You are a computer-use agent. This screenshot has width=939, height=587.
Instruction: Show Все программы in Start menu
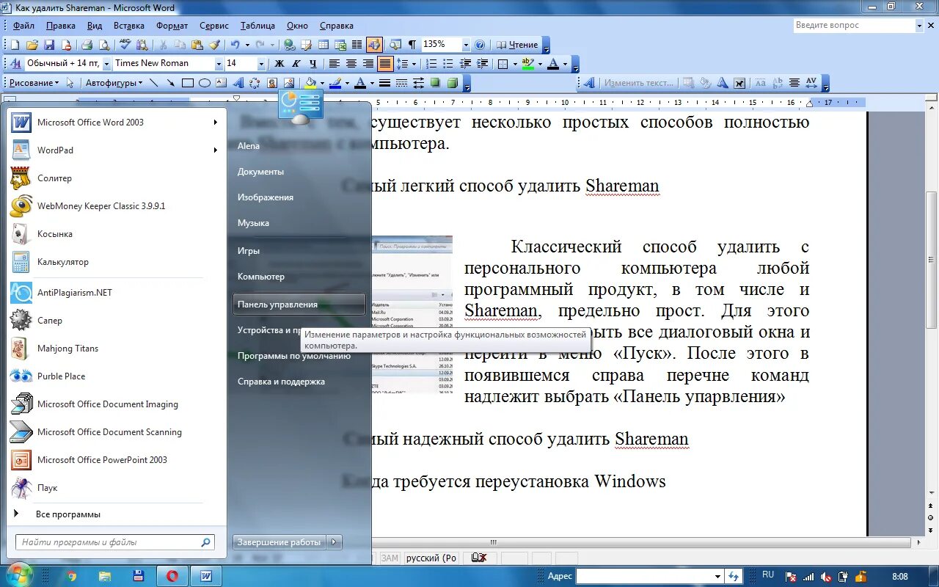[68, 514]
